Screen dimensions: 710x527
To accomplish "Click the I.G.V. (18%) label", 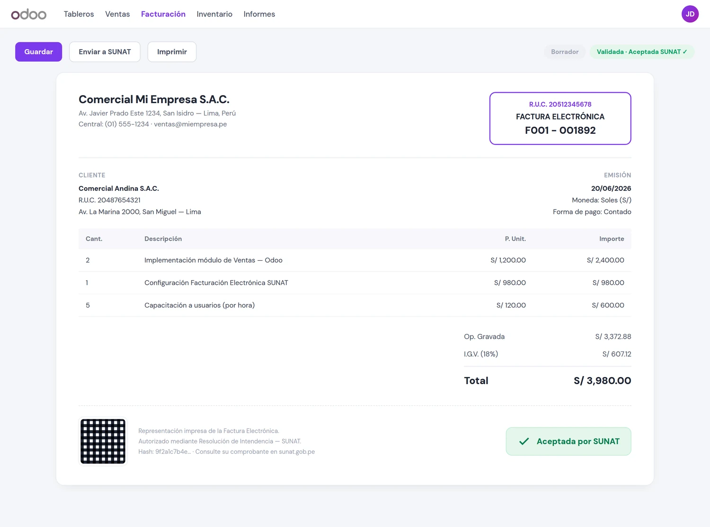I will click(x=481, y=354).
